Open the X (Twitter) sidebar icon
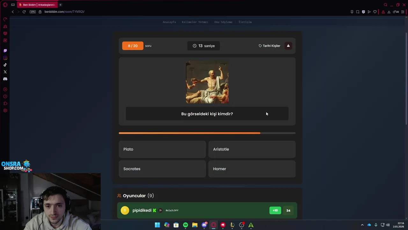408x230 pixels. [x=5, y=72]
